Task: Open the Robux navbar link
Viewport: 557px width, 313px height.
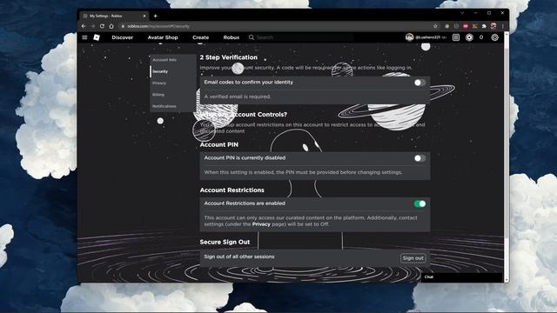Action: pyautogui.click(x=232, y=37)
